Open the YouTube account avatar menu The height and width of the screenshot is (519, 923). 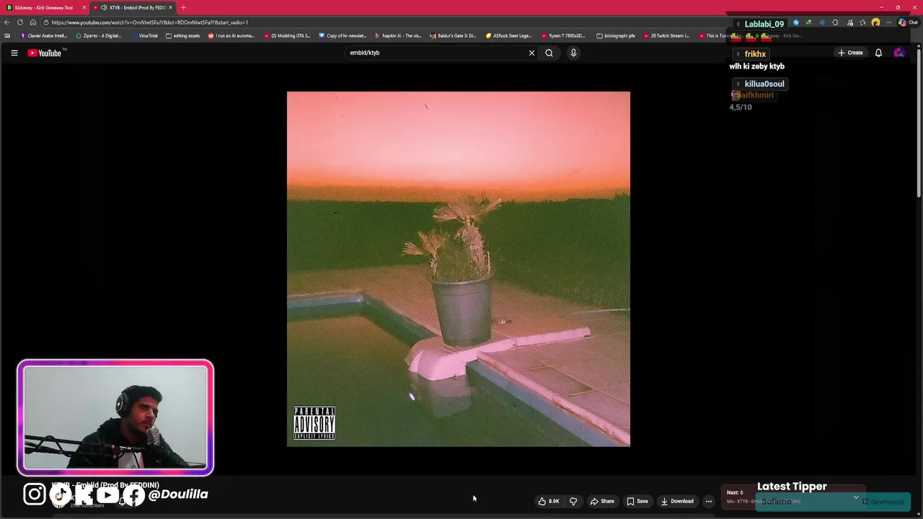click(x=898, y=53)
